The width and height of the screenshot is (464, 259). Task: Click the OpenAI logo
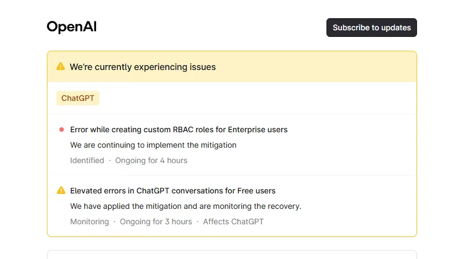click(x=72, y=27)
